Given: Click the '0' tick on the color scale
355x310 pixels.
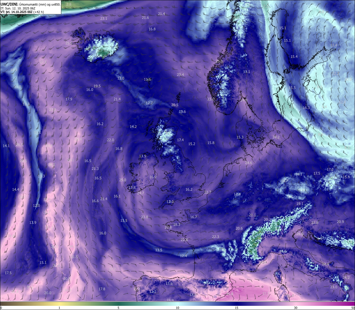Looking at the screenshot, I should (x=1, y=308).
